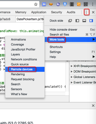Image resolution: width=96 pixels, height=124 pixels.
Task: Open the QR code extension
Action: (x=86, y=4)
